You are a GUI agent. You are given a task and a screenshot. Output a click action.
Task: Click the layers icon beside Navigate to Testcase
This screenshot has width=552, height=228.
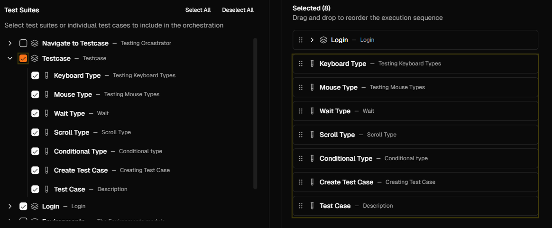(35, 43)
